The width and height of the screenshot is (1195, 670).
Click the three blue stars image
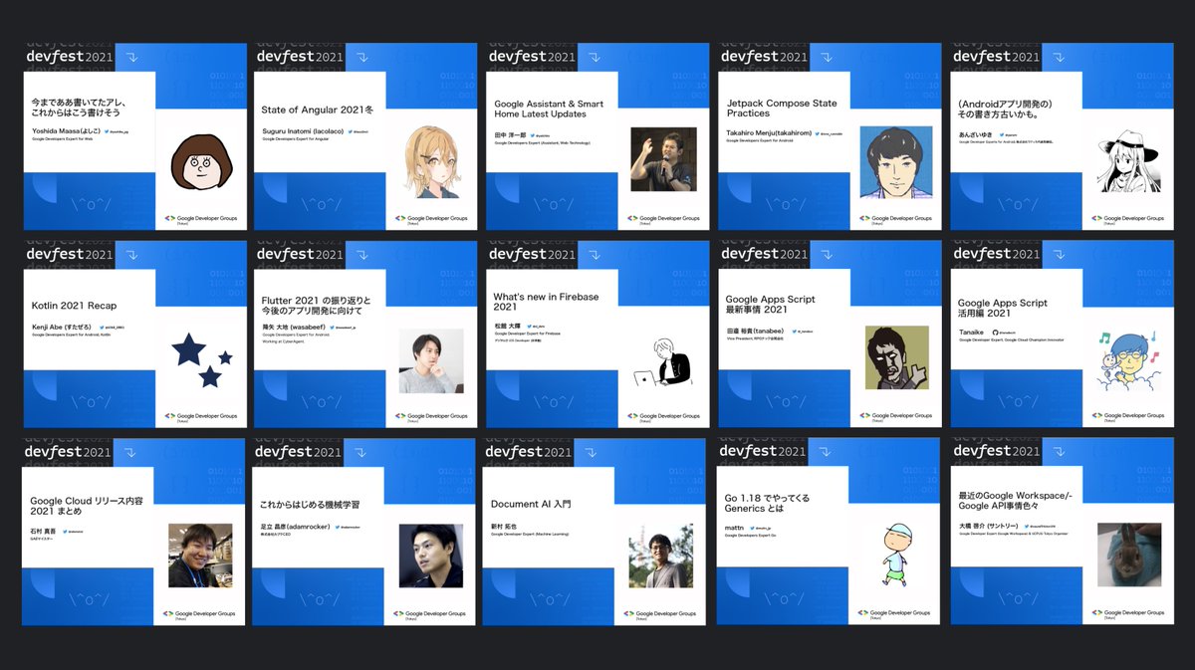[203, 360]
